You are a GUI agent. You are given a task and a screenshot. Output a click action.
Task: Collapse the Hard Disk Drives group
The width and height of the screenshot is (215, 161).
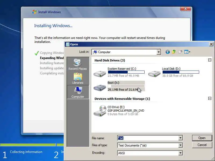coord(210,60)
